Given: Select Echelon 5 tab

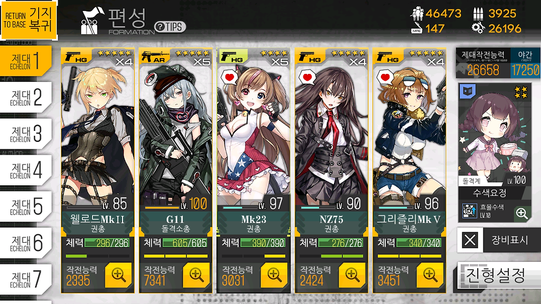Looking at the screenshot, I should click(26, 206).
